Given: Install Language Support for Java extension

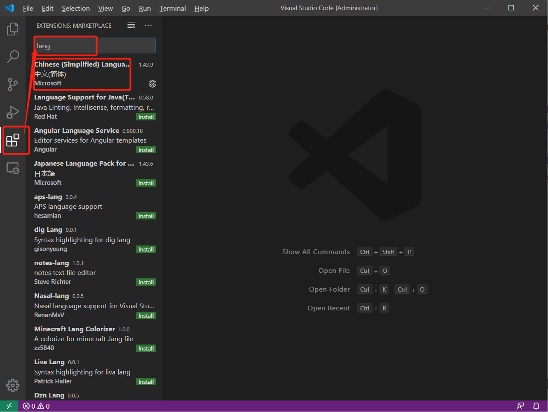Looking at the screenshot, I should pyautogui.click(x=146, y=117).
